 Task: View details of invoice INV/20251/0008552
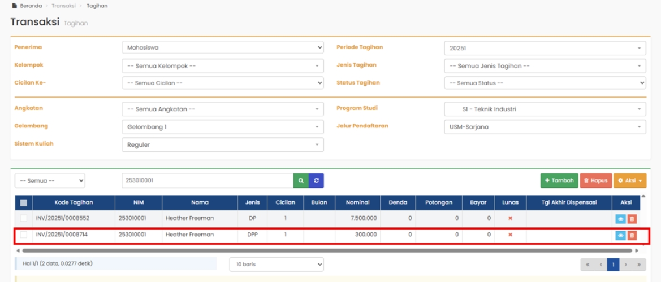point(620,218)
